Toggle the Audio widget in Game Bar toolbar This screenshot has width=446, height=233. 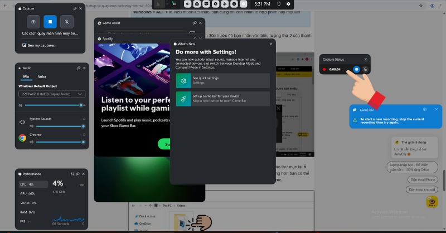coord(188,4)
